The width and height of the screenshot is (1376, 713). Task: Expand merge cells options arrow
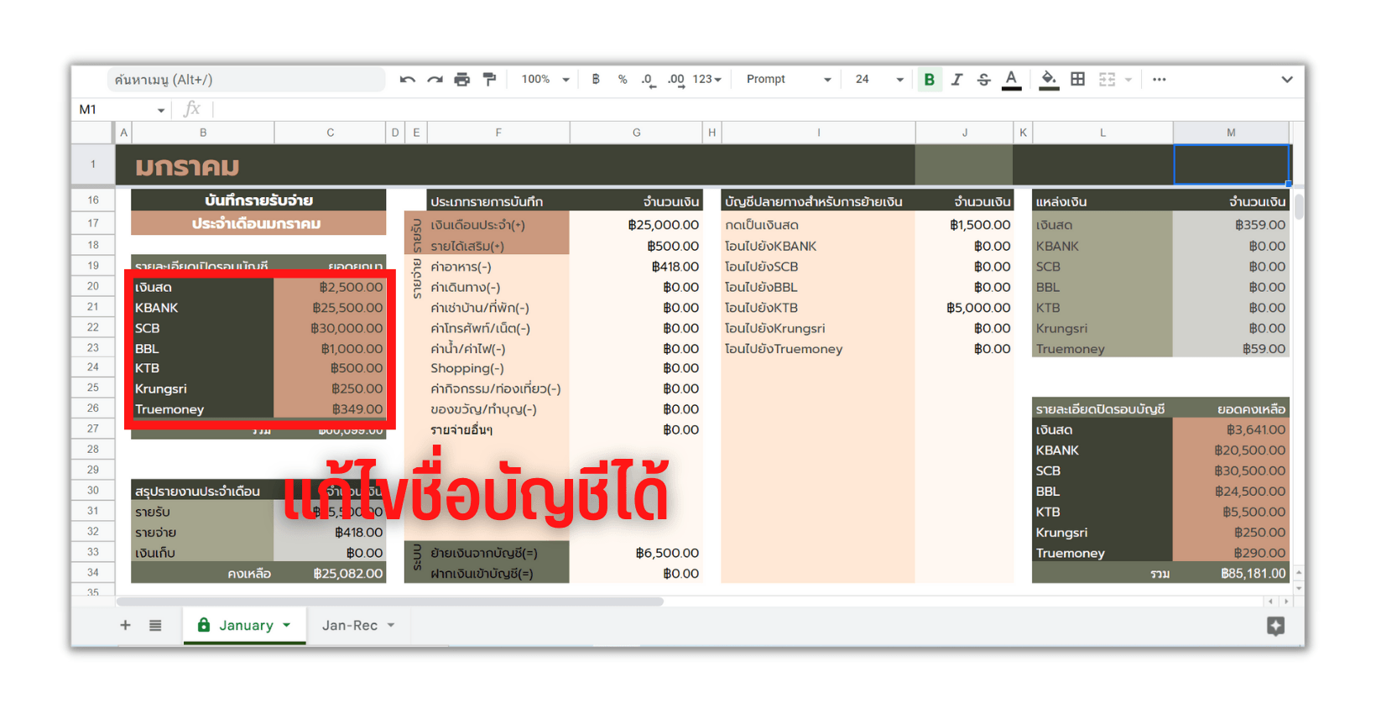pyautogui.click(x=1128, y=80)
